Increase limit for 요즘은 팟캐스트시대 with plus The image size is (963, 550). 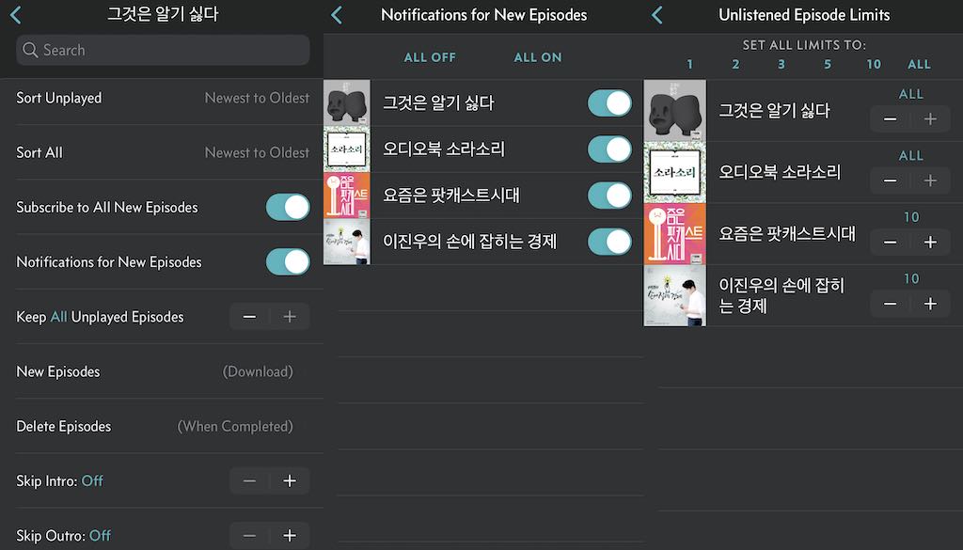coord(930,242)
